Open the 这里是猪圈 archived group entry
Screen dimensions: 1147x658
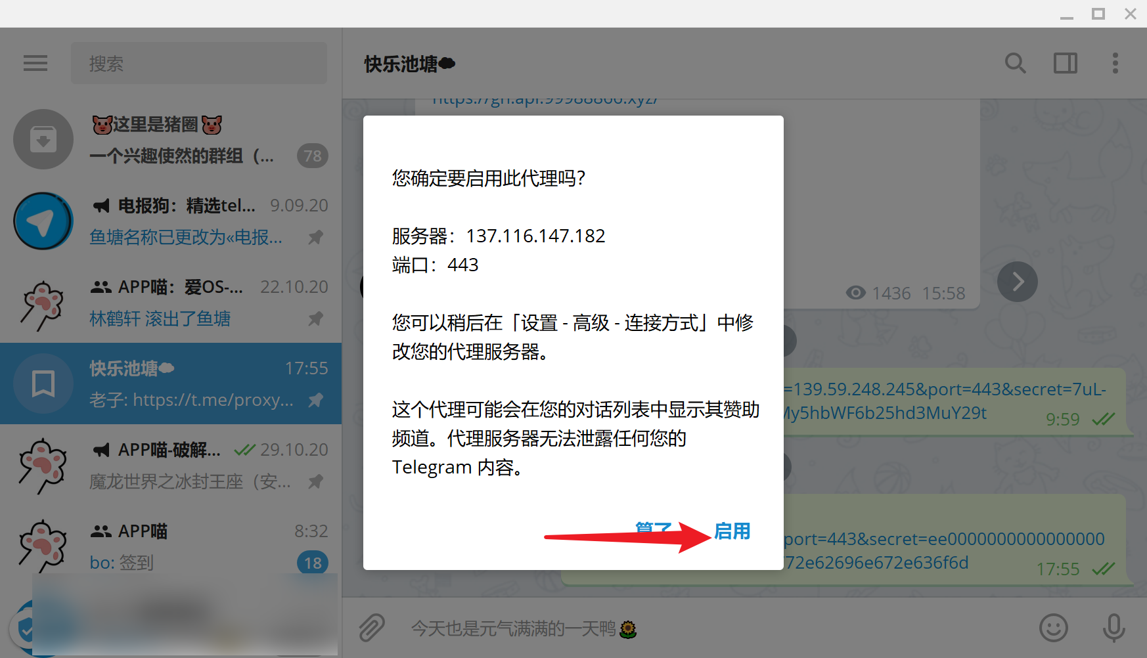tap(171, 139)
